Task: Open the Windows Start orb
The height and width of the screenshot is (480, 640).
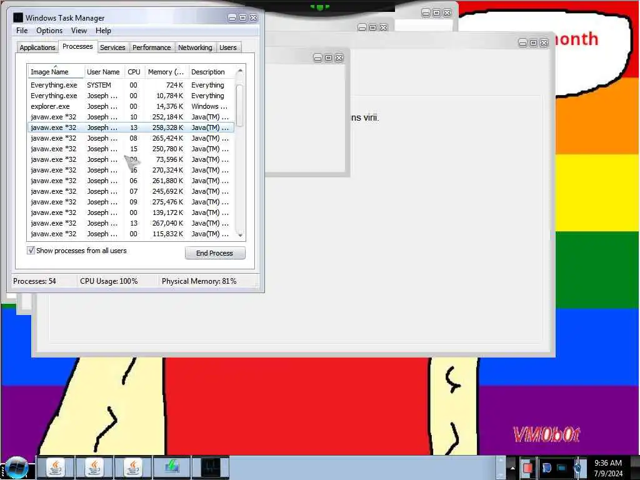Action: 16,467
